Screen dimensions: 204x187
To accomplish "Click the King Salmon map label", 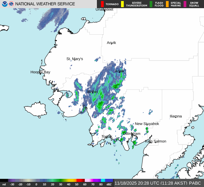I will pyautogui.click(x=156, y=141).
